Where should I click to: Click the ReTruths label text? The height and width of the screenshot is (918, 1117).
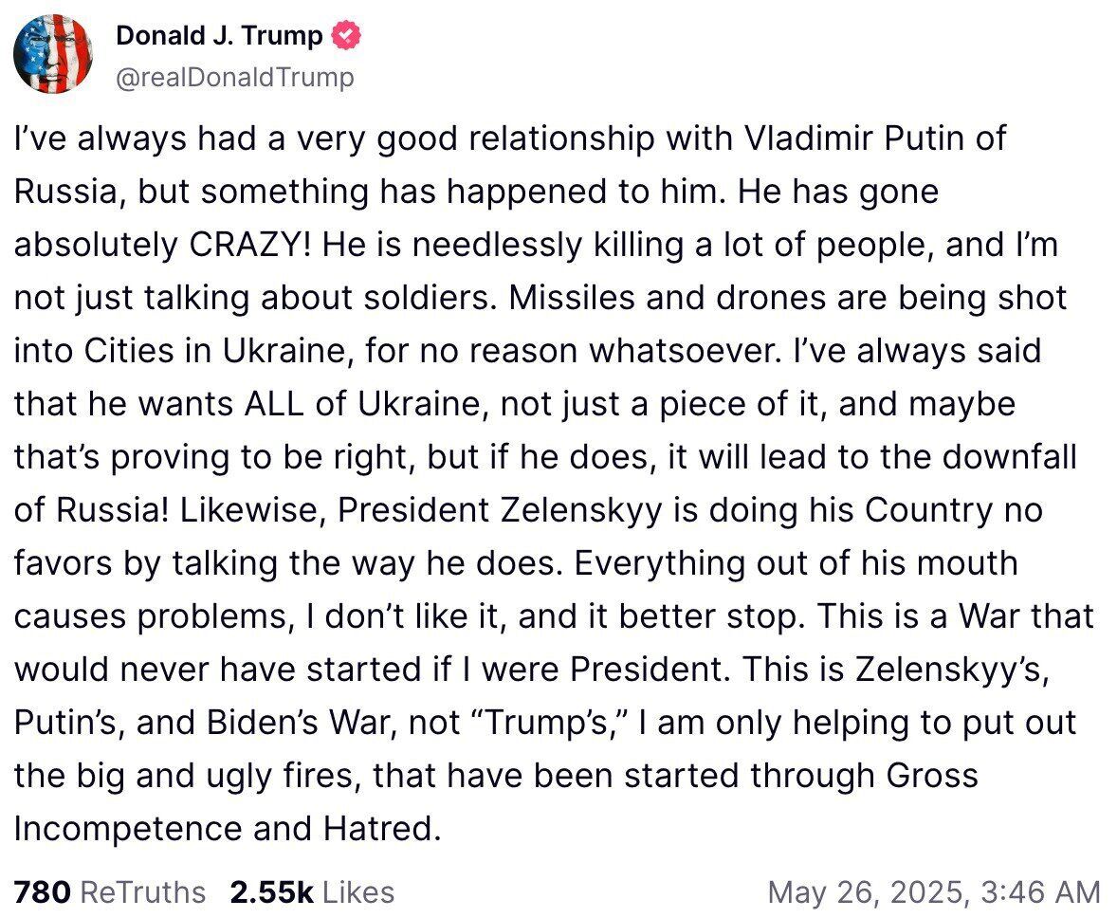143,891
